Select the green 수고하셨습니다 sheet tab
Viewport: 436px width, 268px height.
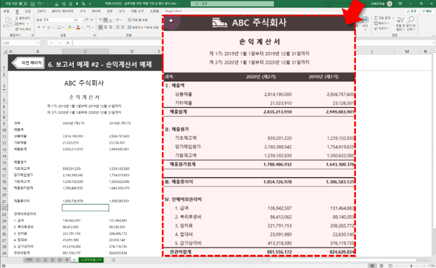pos(91,260)
